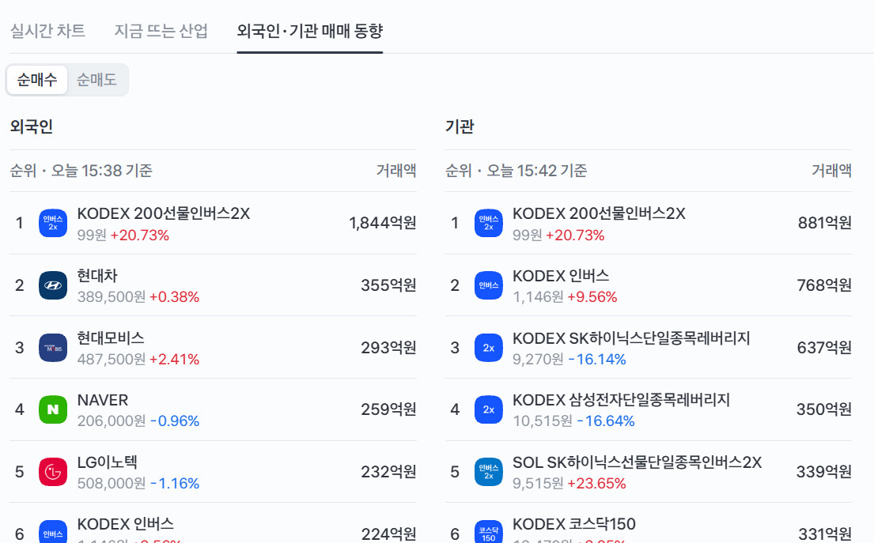Open KODEX 삼성전자단일종목레버리지 name
The width and height of the screenshot is (874, 543).
(621, 400)
